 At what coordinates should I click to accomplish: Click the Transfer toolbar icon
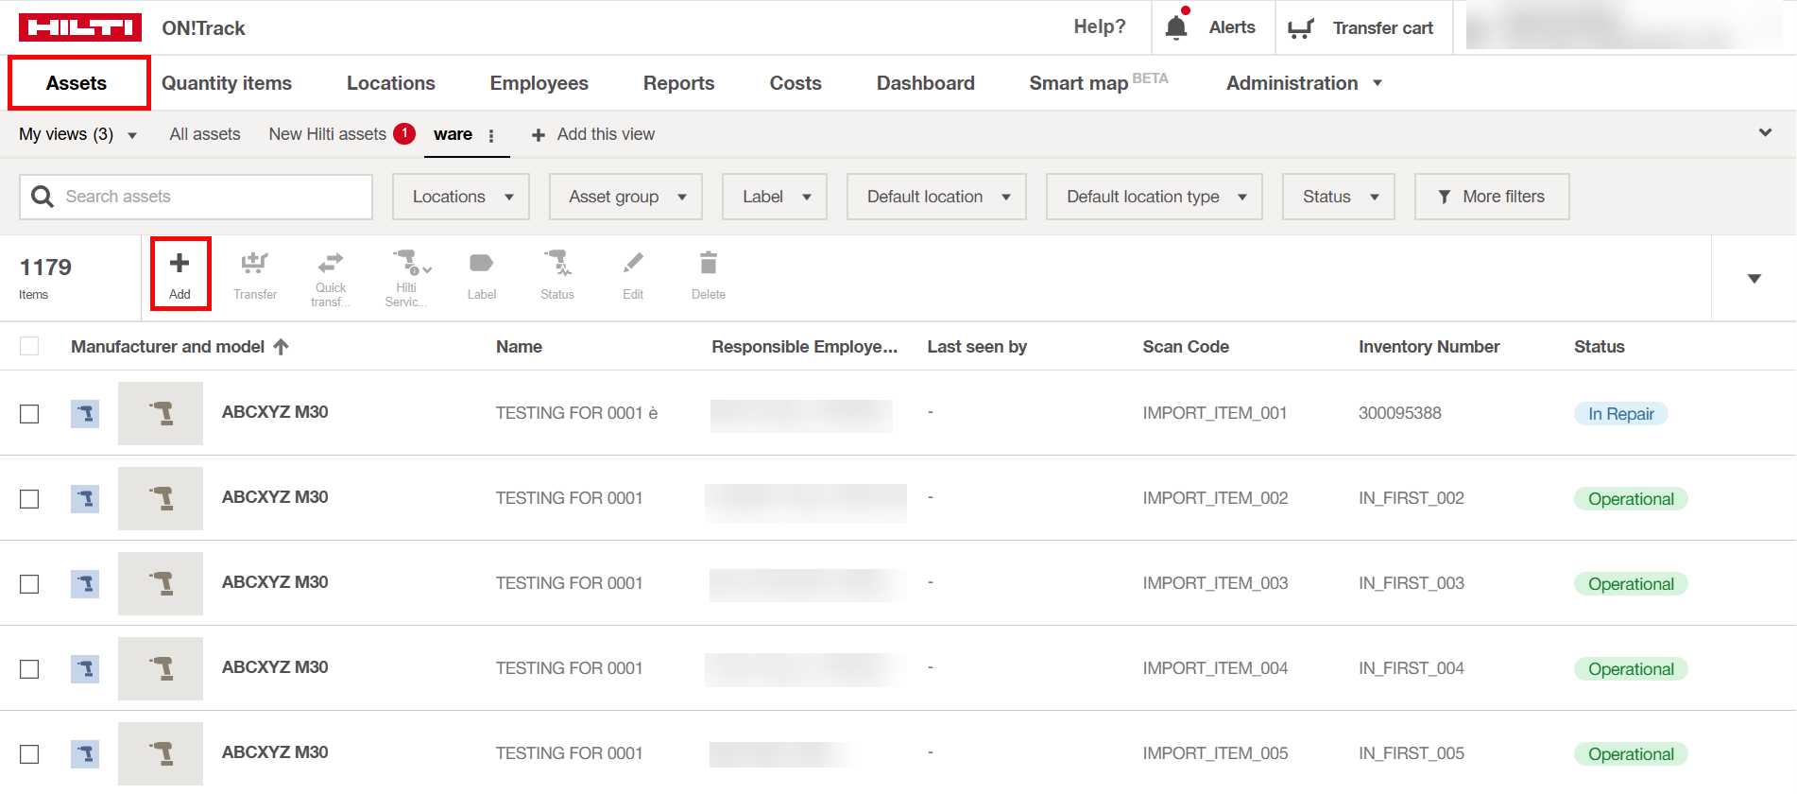[x=255, y=264]
